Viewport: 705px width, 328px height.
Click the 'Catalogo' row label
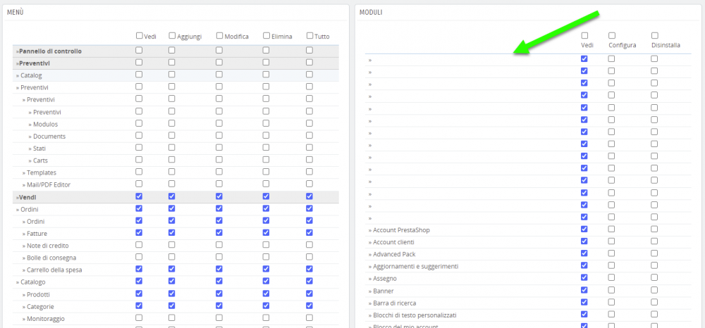pyautogui.click(x=33, y=282)
